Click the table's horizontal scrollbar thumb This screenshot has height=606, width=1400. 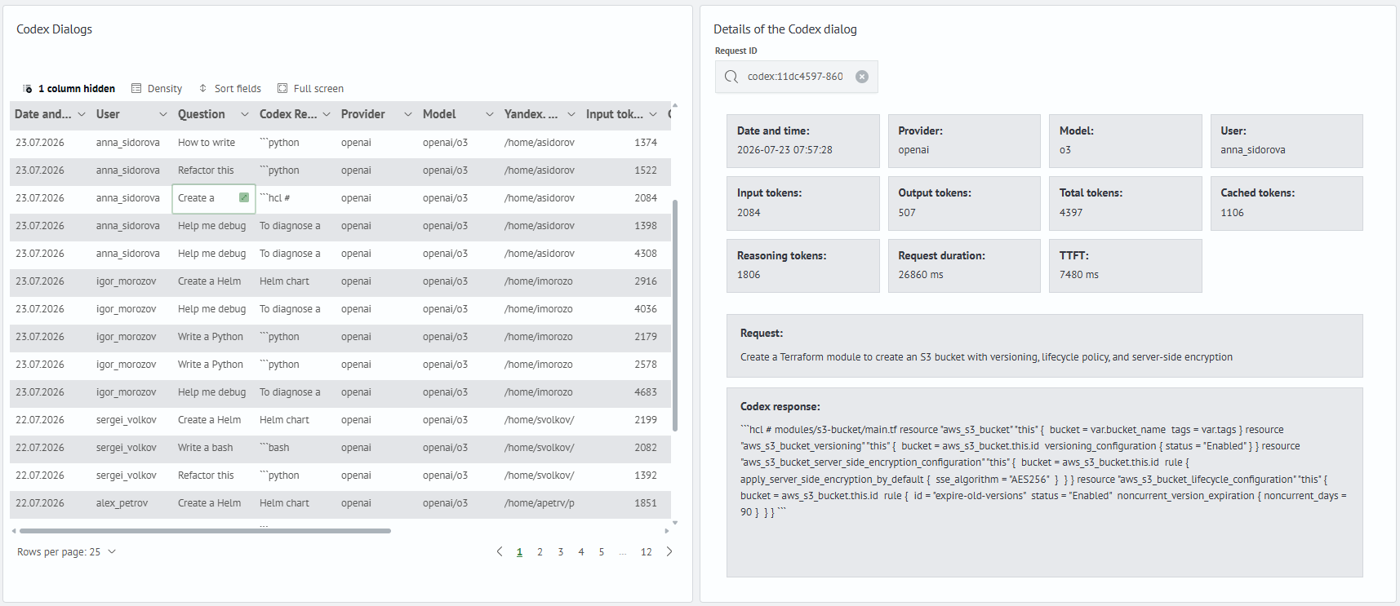coord(204,531)
